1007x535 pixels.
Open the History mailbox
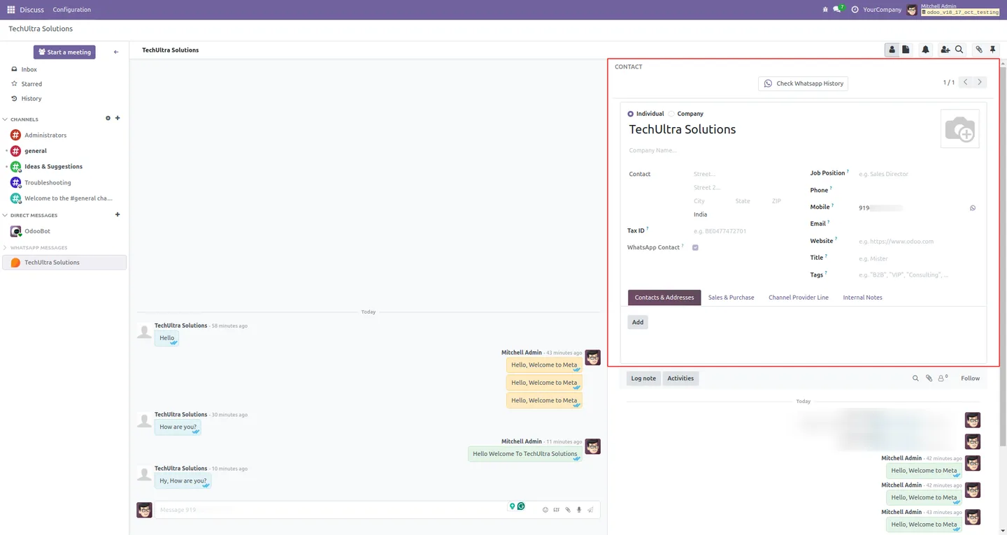(x=31, y=98)
